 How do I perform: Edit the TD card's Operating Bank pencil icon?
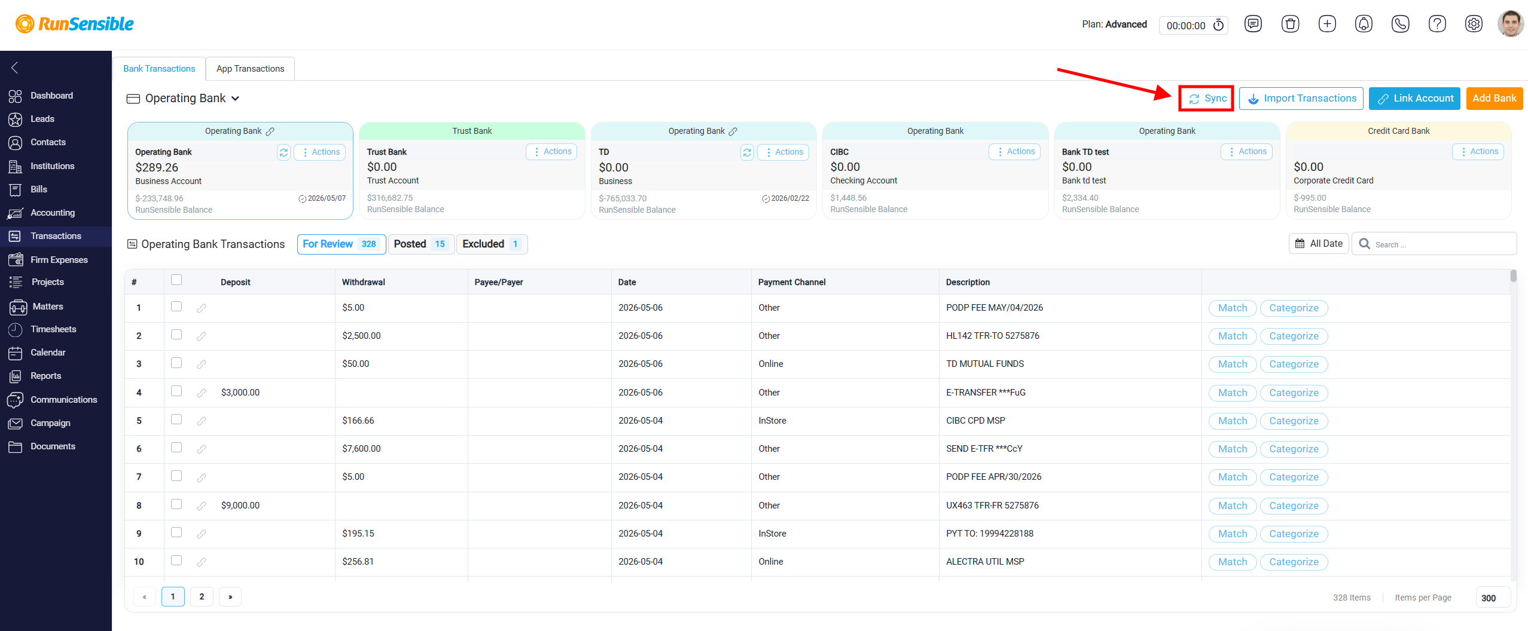[733, 131]
